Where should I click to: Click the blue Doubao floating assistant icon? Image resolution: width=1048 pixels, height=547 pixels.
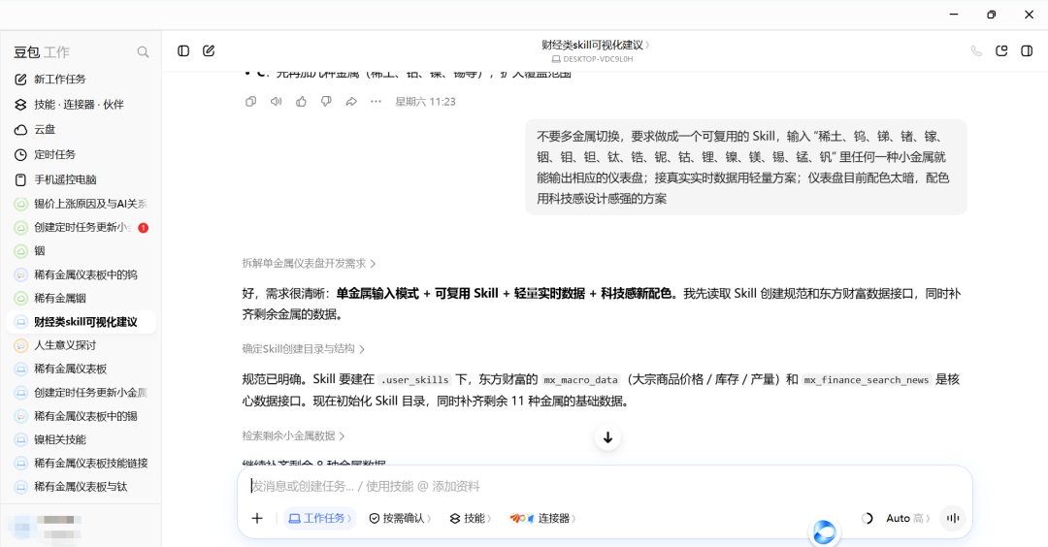tap(824, 532)
